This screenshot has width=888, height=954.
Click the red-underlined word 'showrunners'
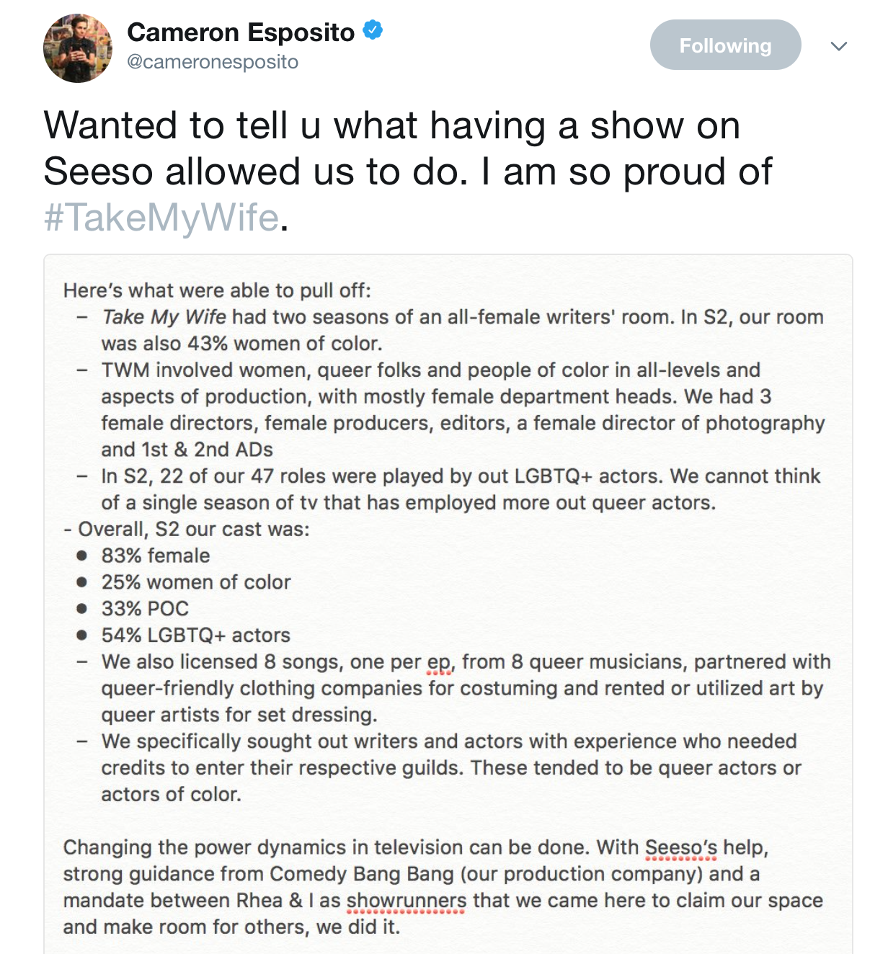[407, 901]
